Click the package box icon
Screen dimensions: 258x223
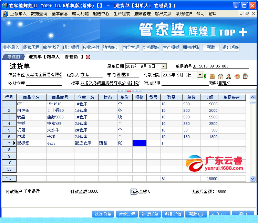212,76
